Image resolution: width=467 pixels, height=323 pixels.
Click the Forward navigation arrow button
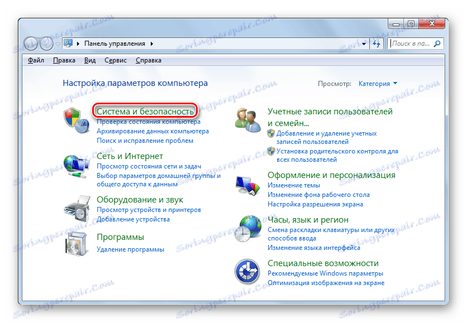point(46,44)
